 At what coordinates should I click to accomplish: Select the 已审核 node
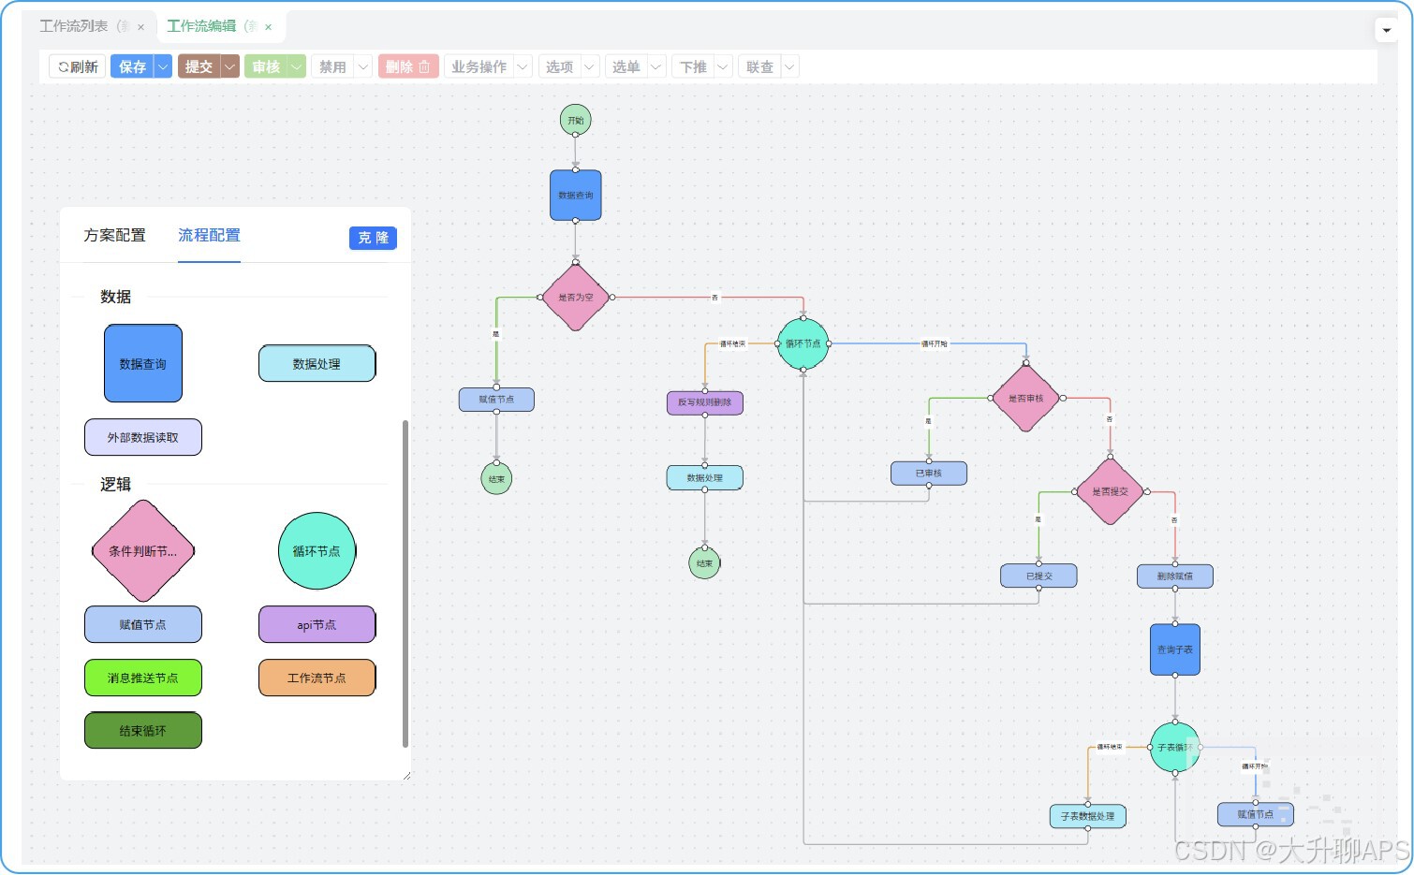point(929,473)
